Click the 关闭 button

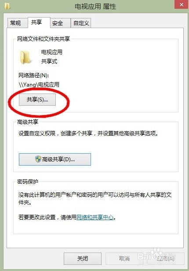pyautogui.click(x=83, y=259)
